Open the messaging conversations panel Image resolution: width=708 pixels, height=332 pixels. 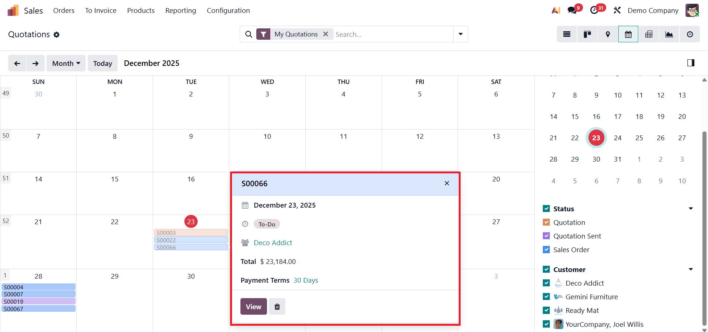click(573, 10)
